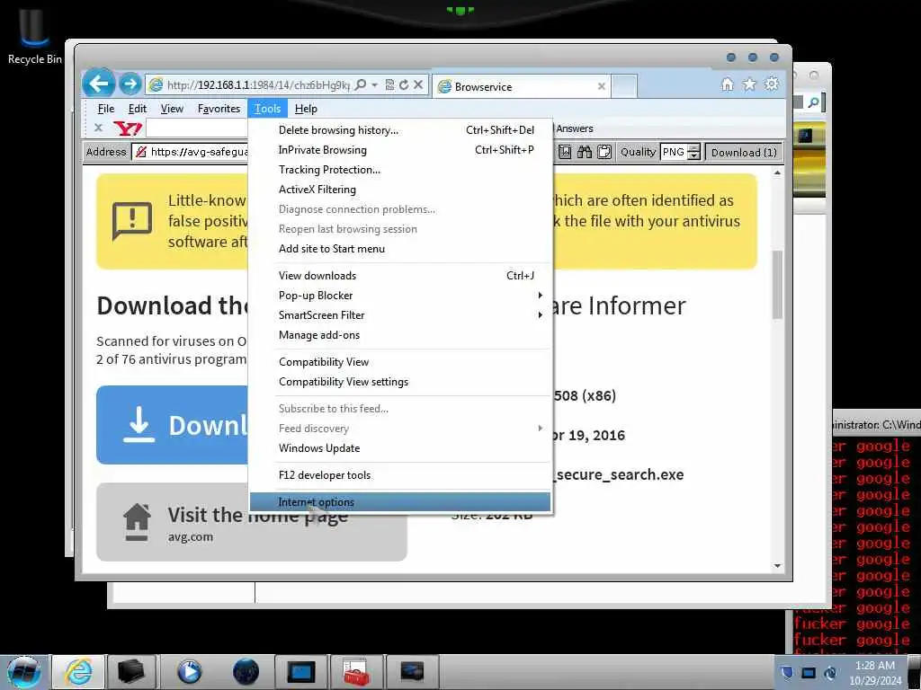The width and height of the screenshot is (921, 690).
Task: Open the media player taskbar icon
Action: tap(189, 672)
